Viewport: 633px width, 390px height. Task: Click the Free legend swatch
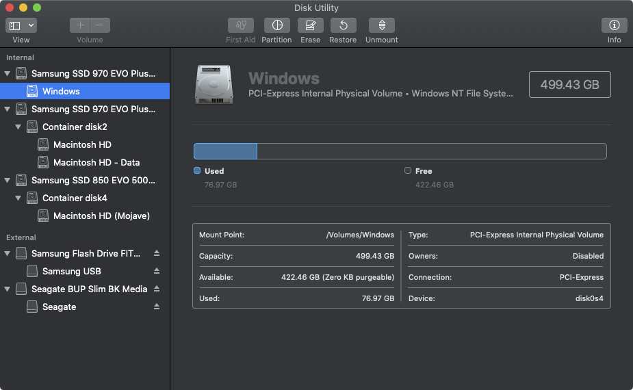408,170
